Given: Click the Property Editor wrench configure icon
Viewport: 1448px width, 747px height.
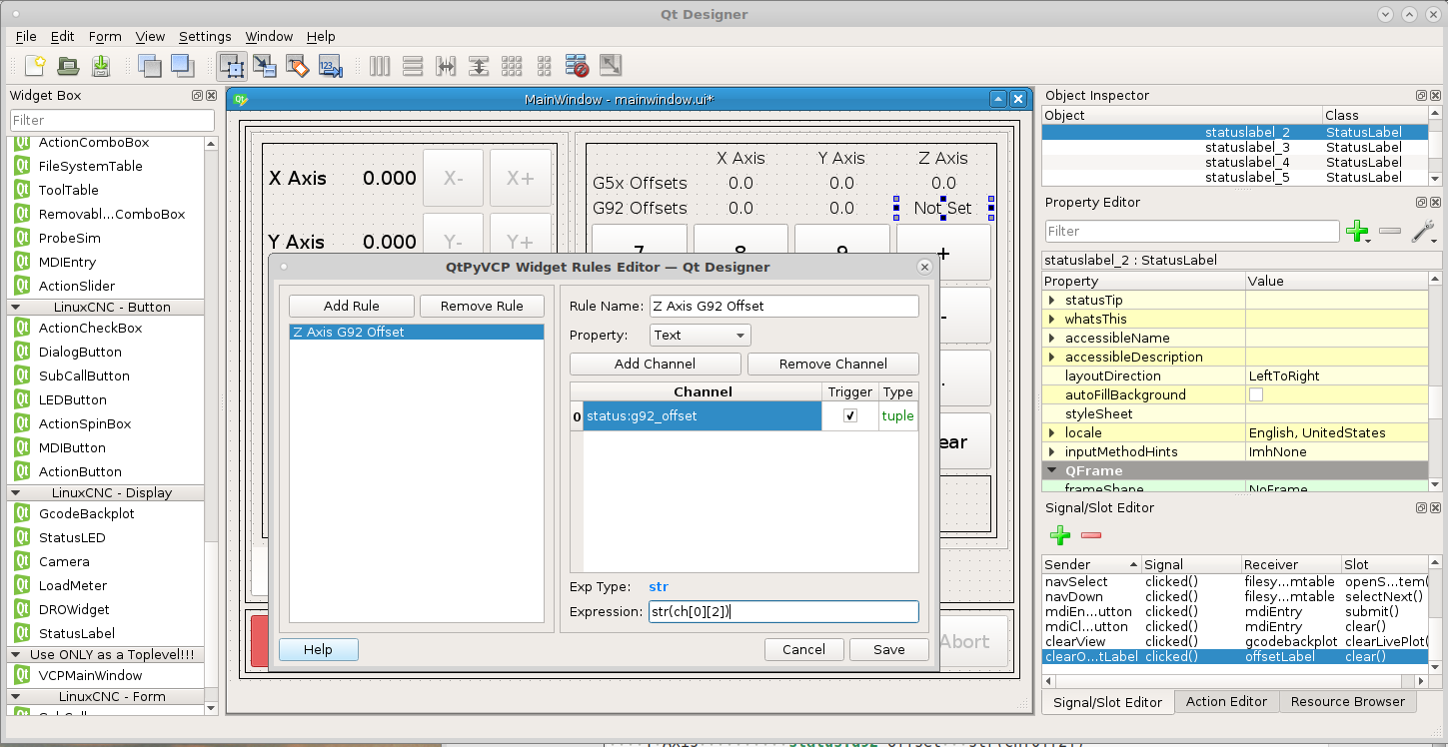Looking at the screenshot, I should [x=1423, y=232].
